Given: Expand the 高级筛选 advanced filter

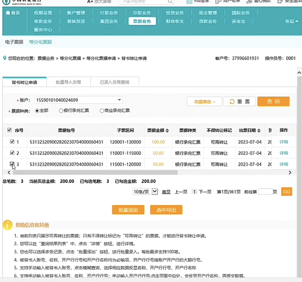Looking at the screenshot, I should point(204,102).
